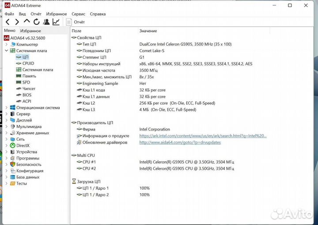
Task: Select the ЦП 1 / Ядро 2 load row
Action: (113, 195)
